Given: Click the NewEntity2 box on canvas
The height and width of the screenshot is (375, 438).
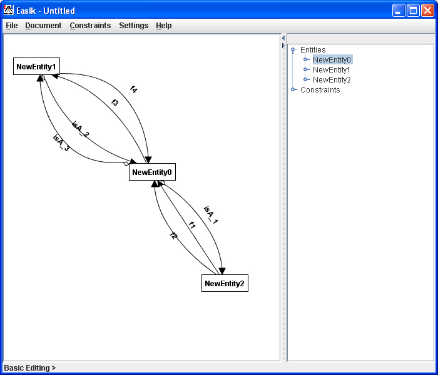Looking at the screenshot, I should click(225, 283).
